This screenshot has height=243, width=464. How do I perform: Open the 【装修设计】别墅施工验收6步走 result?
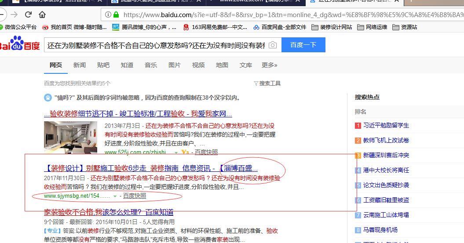click(151, 168)
